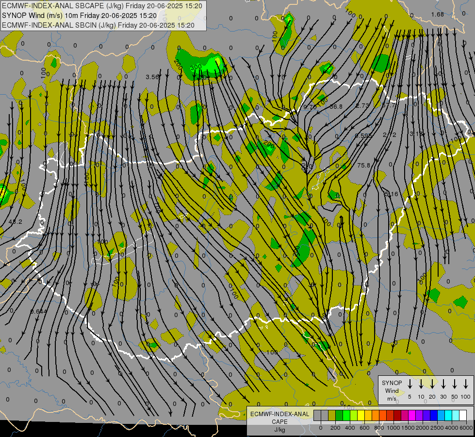This screenshot has width=475, height=437.
Task: Click the 'SYNOP' label in wind legend
Action: (392, 383)
